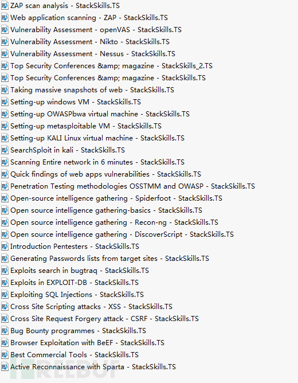Select the ZAP scan analysis file icon
Image resolution: width=298 pixels, height=383 pixels.
coord(5,6)
